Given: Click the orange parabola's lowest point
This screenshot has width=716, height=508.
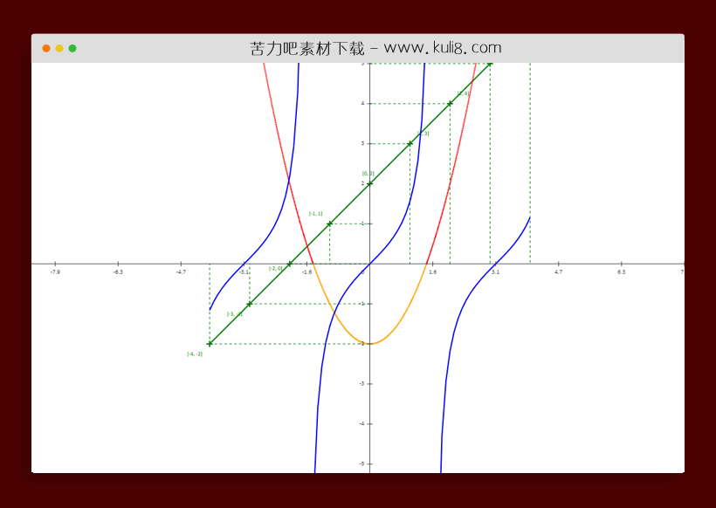Looking at the screenshot, I should coord(370,344).
